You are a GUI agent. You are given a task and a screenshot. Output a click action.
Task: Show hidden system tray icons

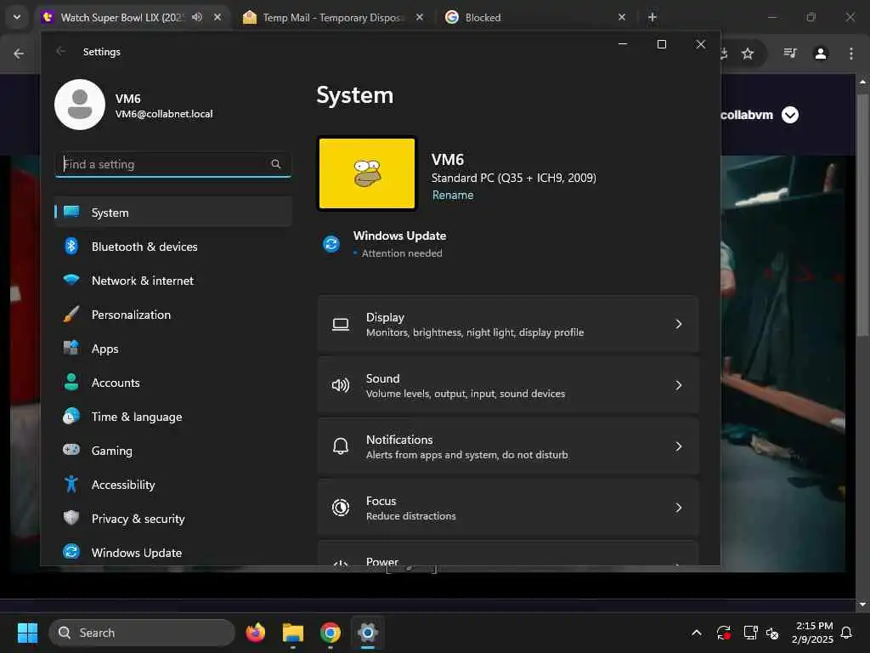click(697, 633)
